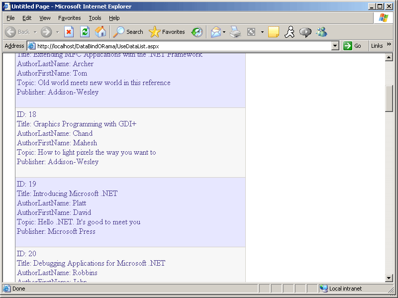The width and height of the screenshot is (398, 298).
Task: Expand the Back button history dropdown
Action: click(x=35, y=32)
